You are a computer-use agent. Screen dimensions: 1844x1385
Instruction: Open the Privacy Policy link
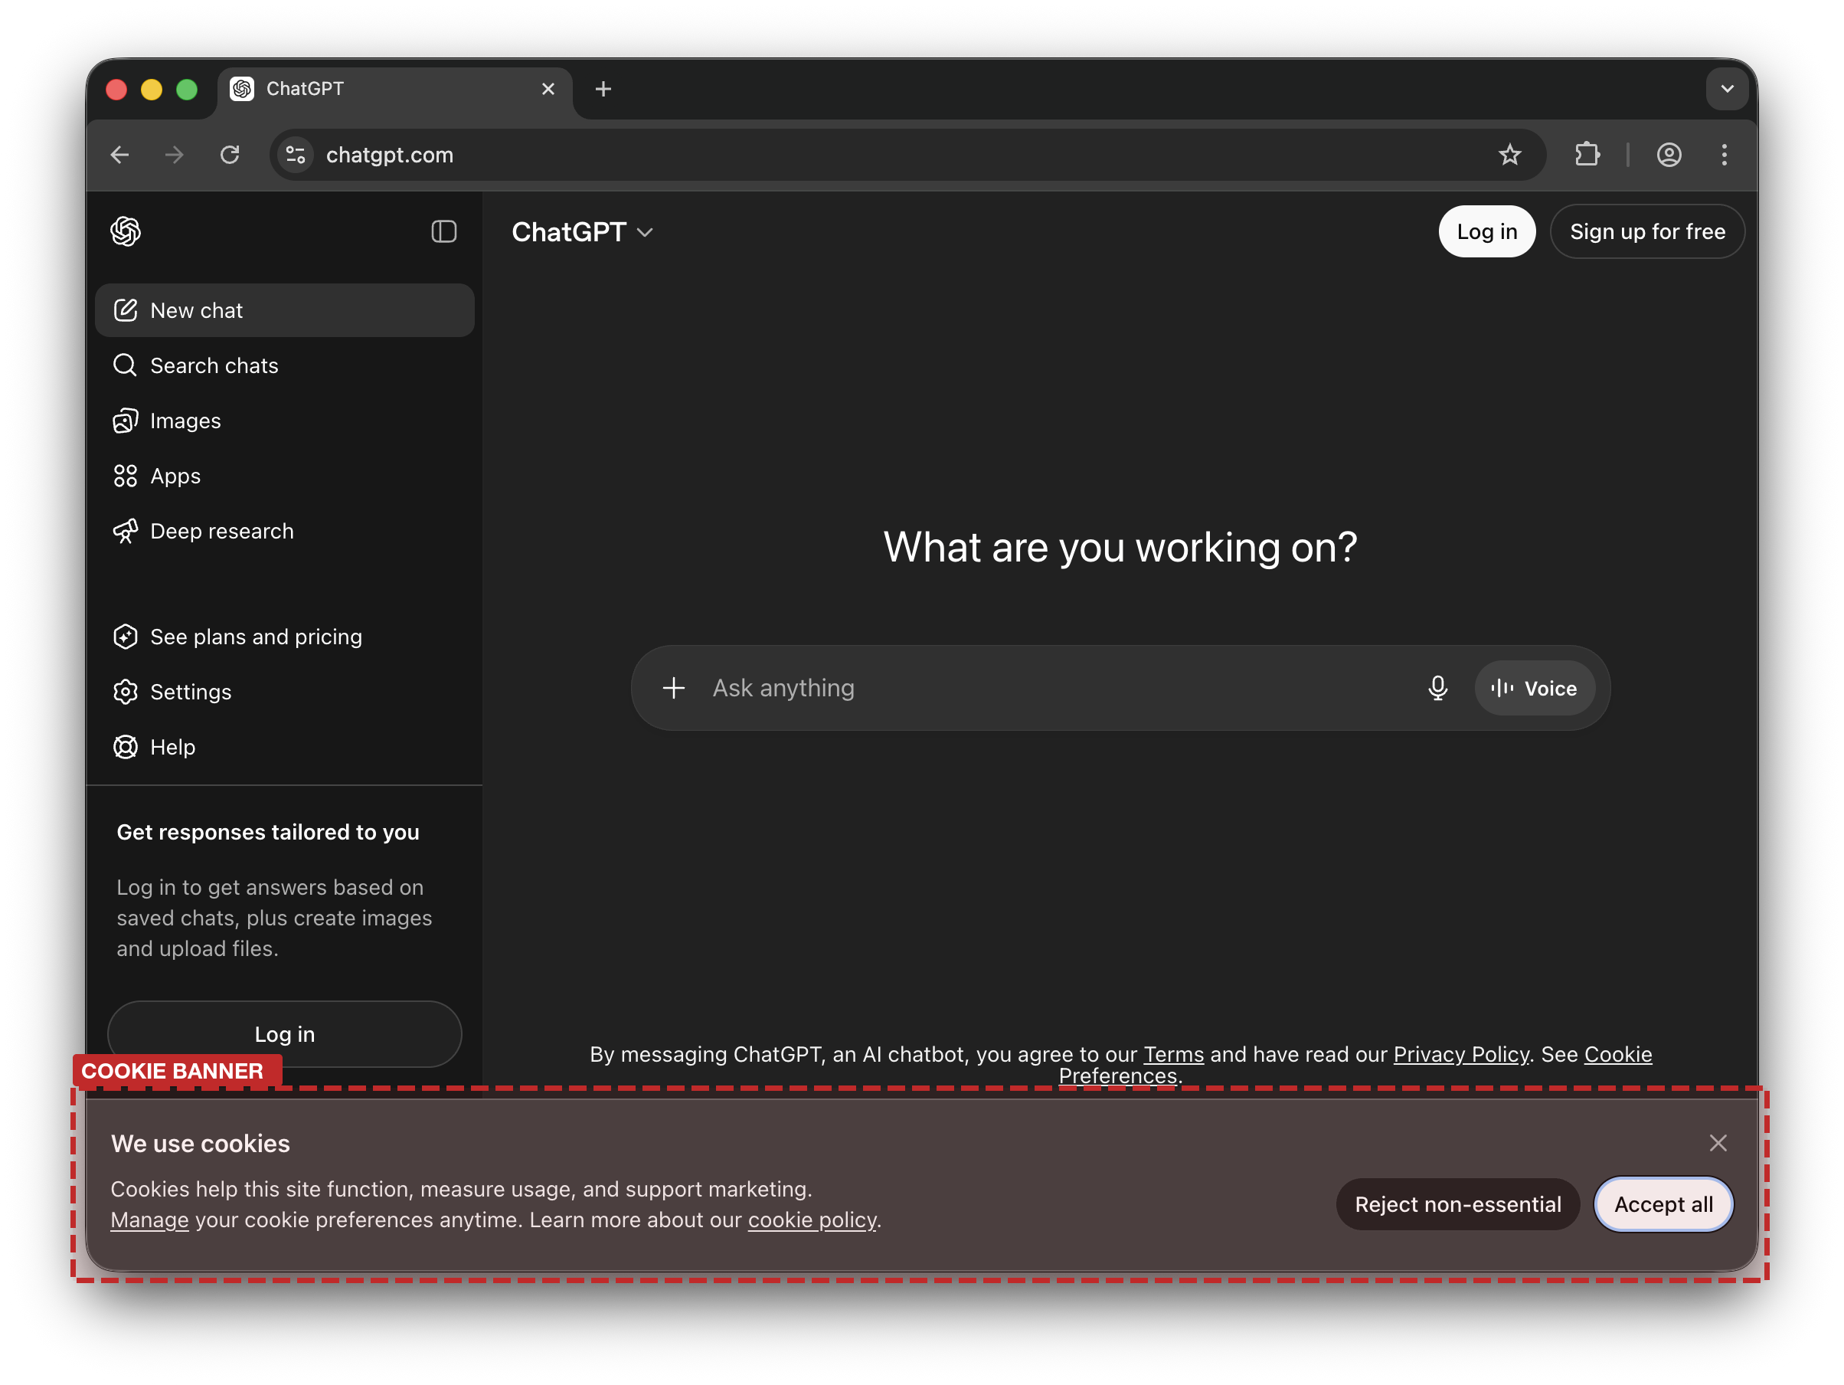click(x=1461, y=1054)
